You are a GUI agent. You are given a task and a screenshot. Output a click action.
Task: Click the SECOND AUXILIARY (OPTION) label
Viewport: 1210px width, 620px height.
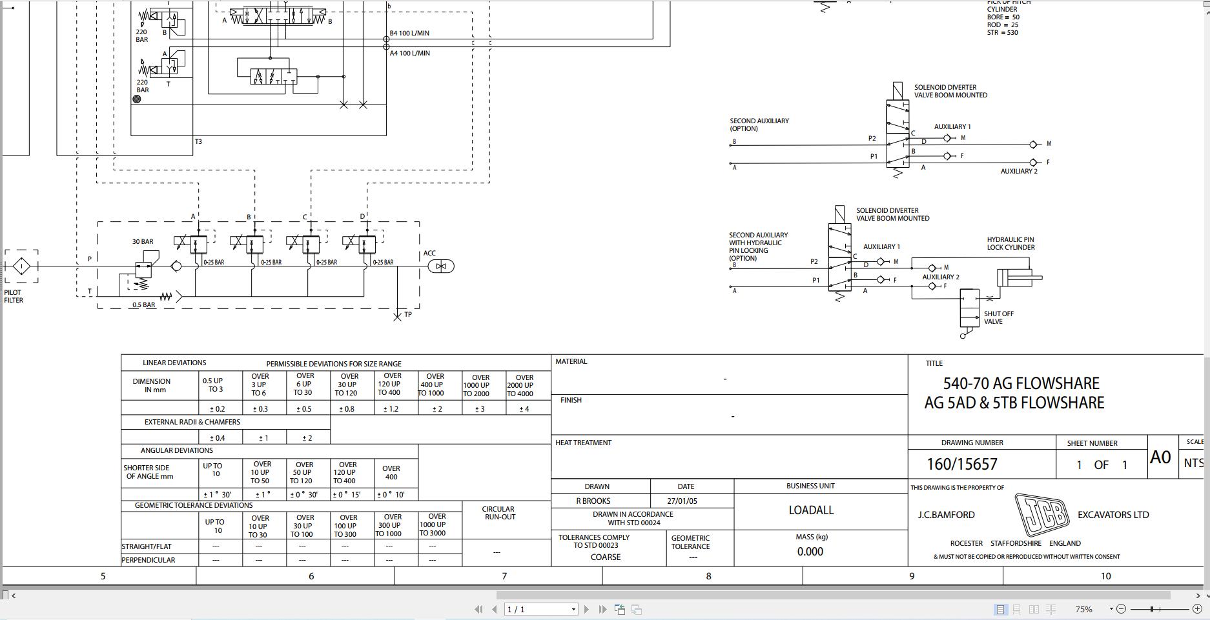[759, 125]
